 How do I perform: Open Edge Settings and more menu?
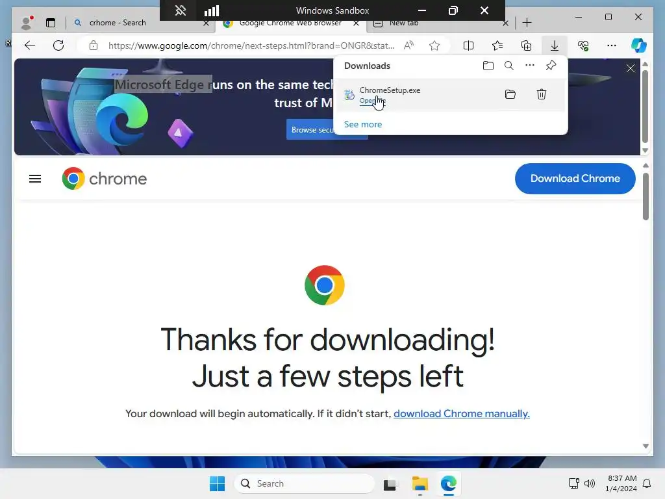point(612,45)
